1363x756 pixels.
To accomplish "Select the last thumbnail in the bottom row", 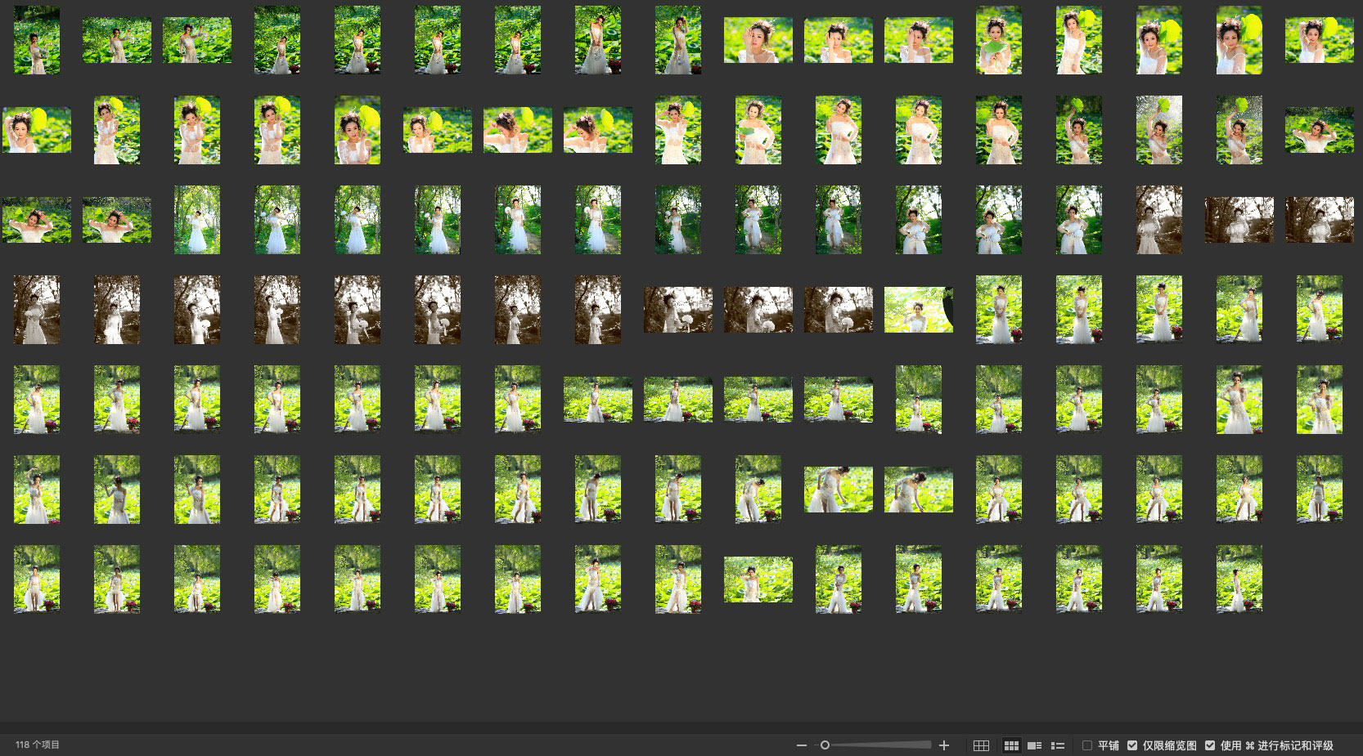I will 1239,579.
